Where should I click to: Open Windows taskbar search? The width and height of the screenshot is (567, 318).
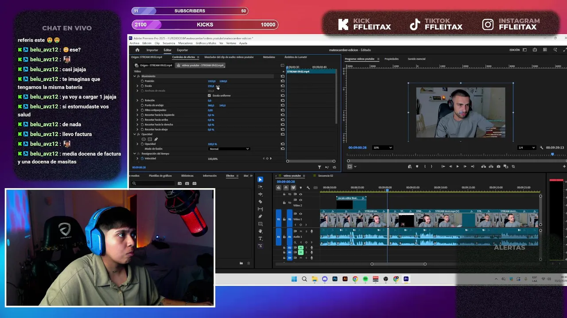[x=304, y=279]
